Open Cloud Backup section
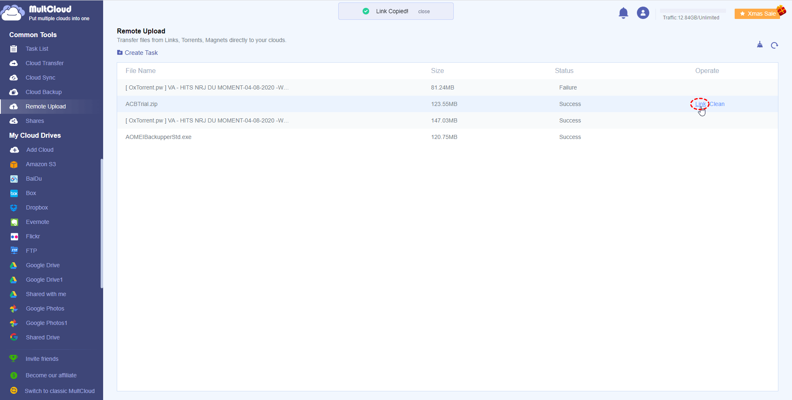Viewport: 792px width, 400px height. tap(44, 92)
